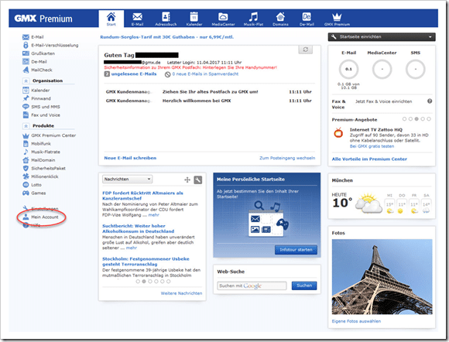Open E-Mail-Verschlüsselung lock icon
Viewport: 449px width, 342px height.
[x=26, y=45]
